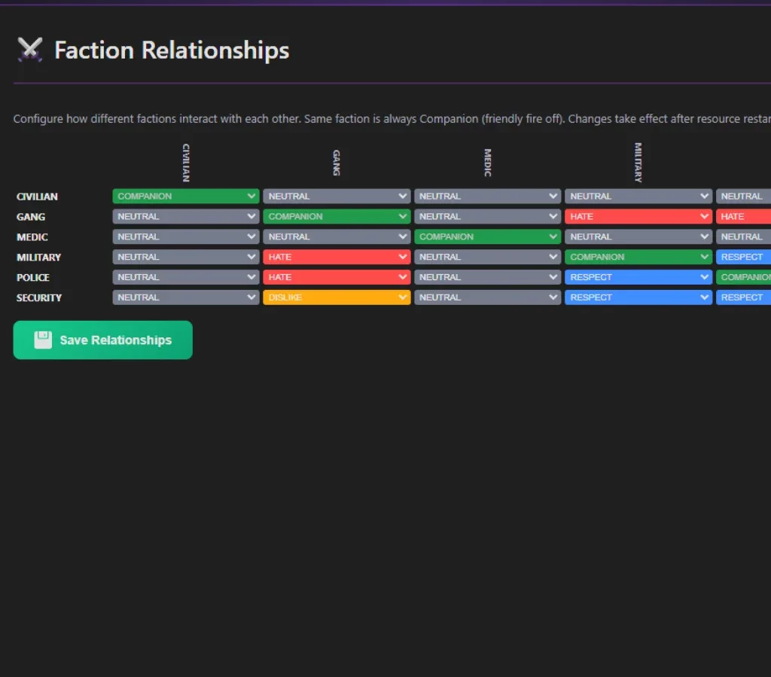This screenshot has height=677, width=771.
Task: Click the crossed swords icon beside Faction Relationships
Action: pos(30,50)
